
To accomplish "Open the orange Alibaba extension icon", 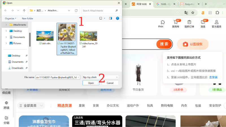I will pyautogui.click(x=203, y=13).
